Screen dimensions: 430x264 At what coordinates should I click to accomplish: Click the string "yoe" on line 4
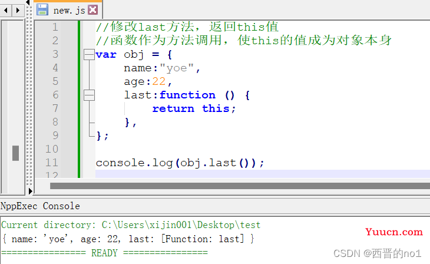pos(177,68)
